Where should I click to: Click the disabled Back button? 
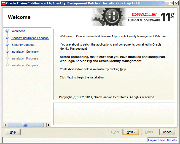coord(115,132)
